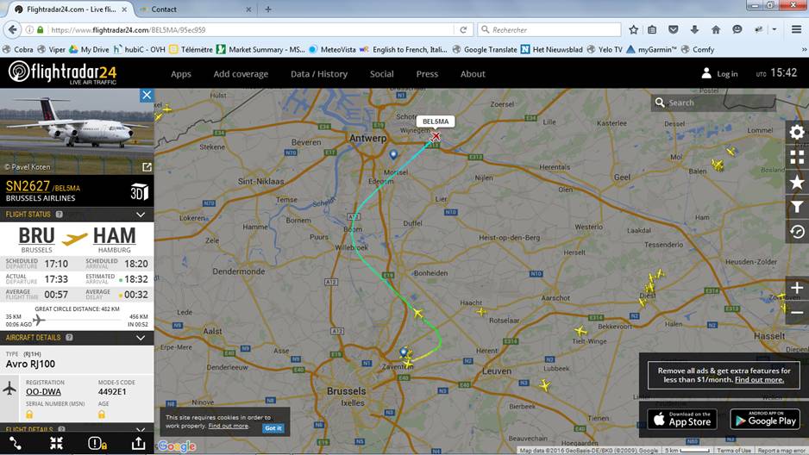
Task: Open premium Find out more link
Action: [759, 380]
